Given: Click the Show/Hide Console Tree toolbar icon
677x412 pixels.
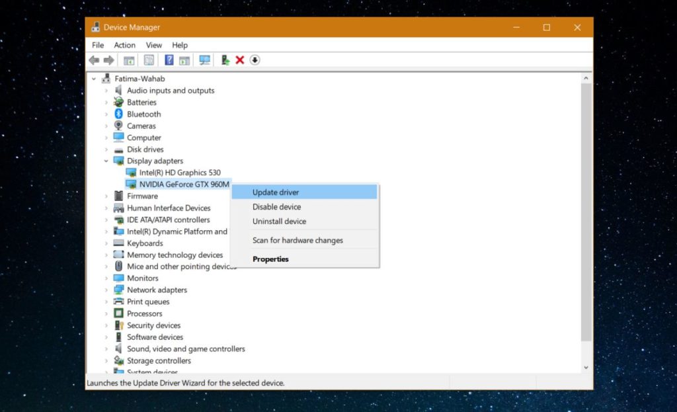Looking at the screenshot, I should click(x=130, y=60).
